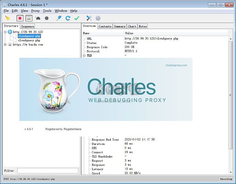The width and height of the screenshot is (236, 184).
Task: Click the Overview vertical scrollbar thumb
Action: point(230,95)
